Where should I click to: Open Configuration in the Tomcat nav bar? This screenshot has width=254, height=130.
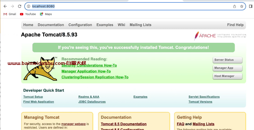(80, 25)
